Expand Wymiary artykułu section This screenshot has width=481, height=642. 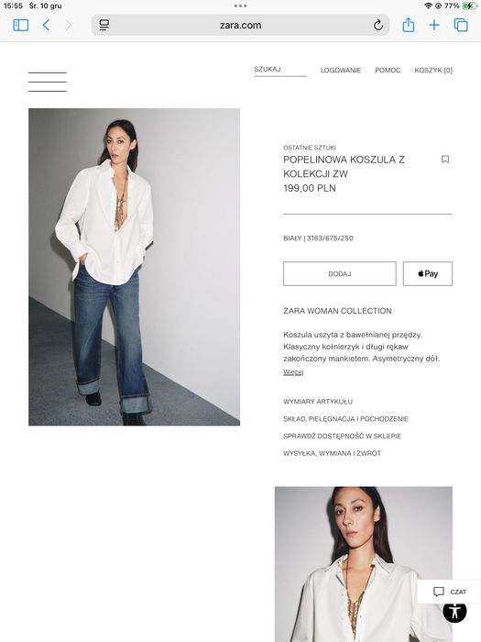pos(318,402)
